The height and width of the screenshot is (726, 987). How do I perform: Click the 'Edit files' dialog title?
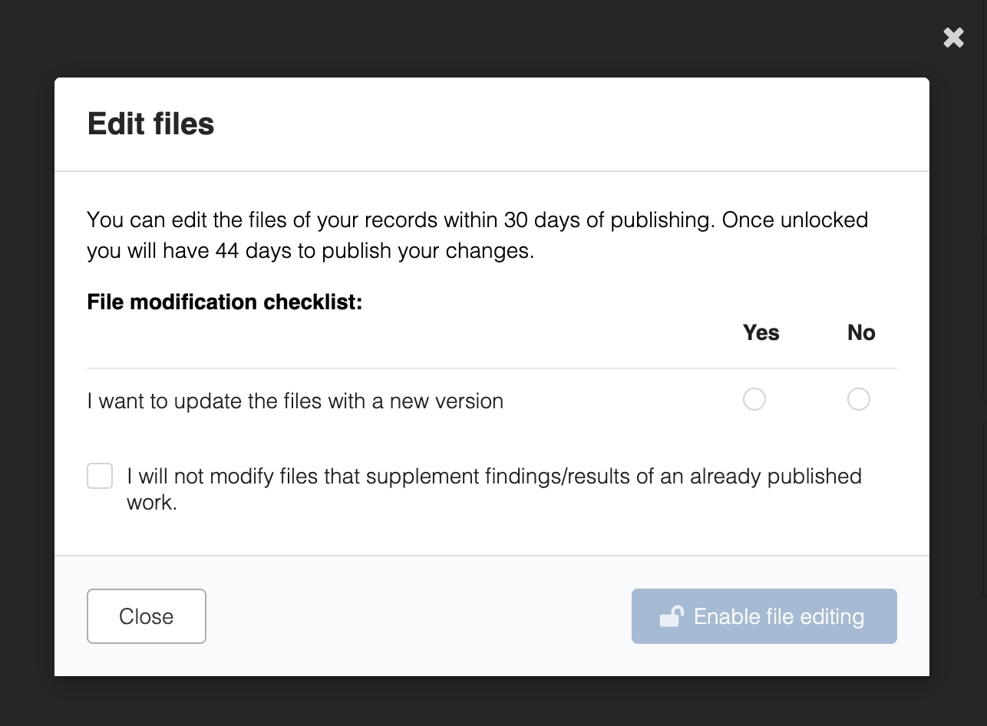pos(150,124)
